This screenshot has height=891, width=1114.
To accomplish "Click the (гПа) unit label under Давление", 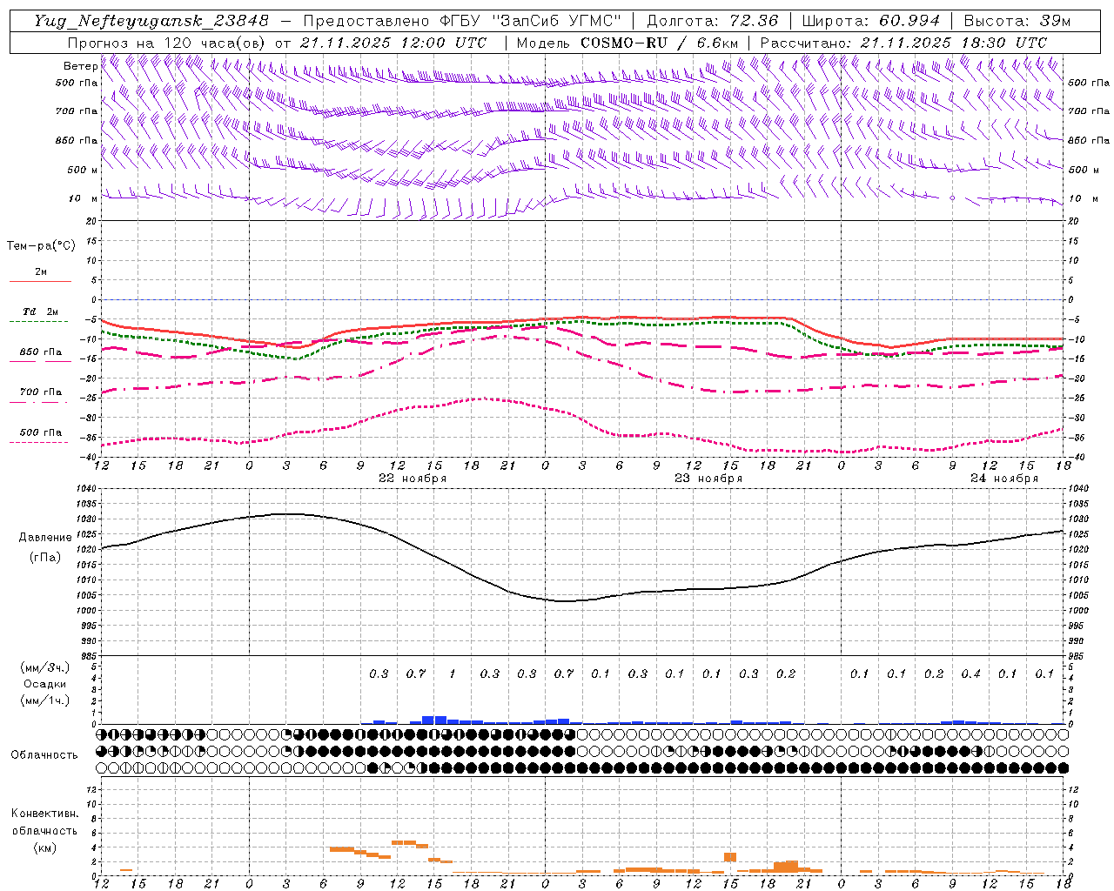I will click(x=45, y=558).
